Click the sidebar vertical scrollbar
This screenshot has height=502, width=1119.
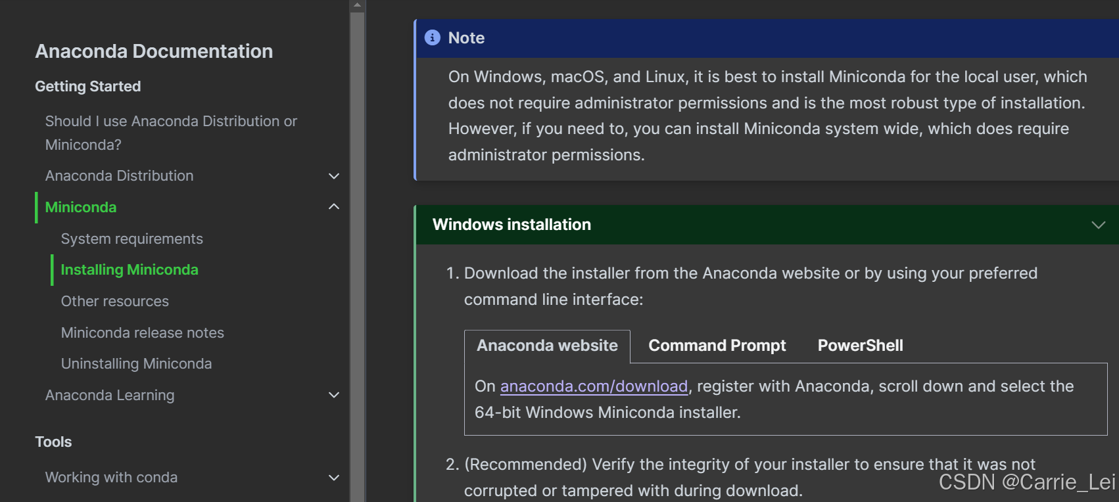pos(357,256)
